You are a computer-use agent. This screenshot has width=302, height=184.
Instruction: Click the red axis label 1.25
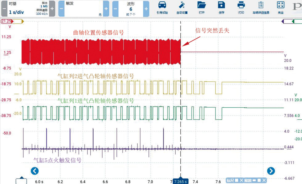click(x=7, y=52)
